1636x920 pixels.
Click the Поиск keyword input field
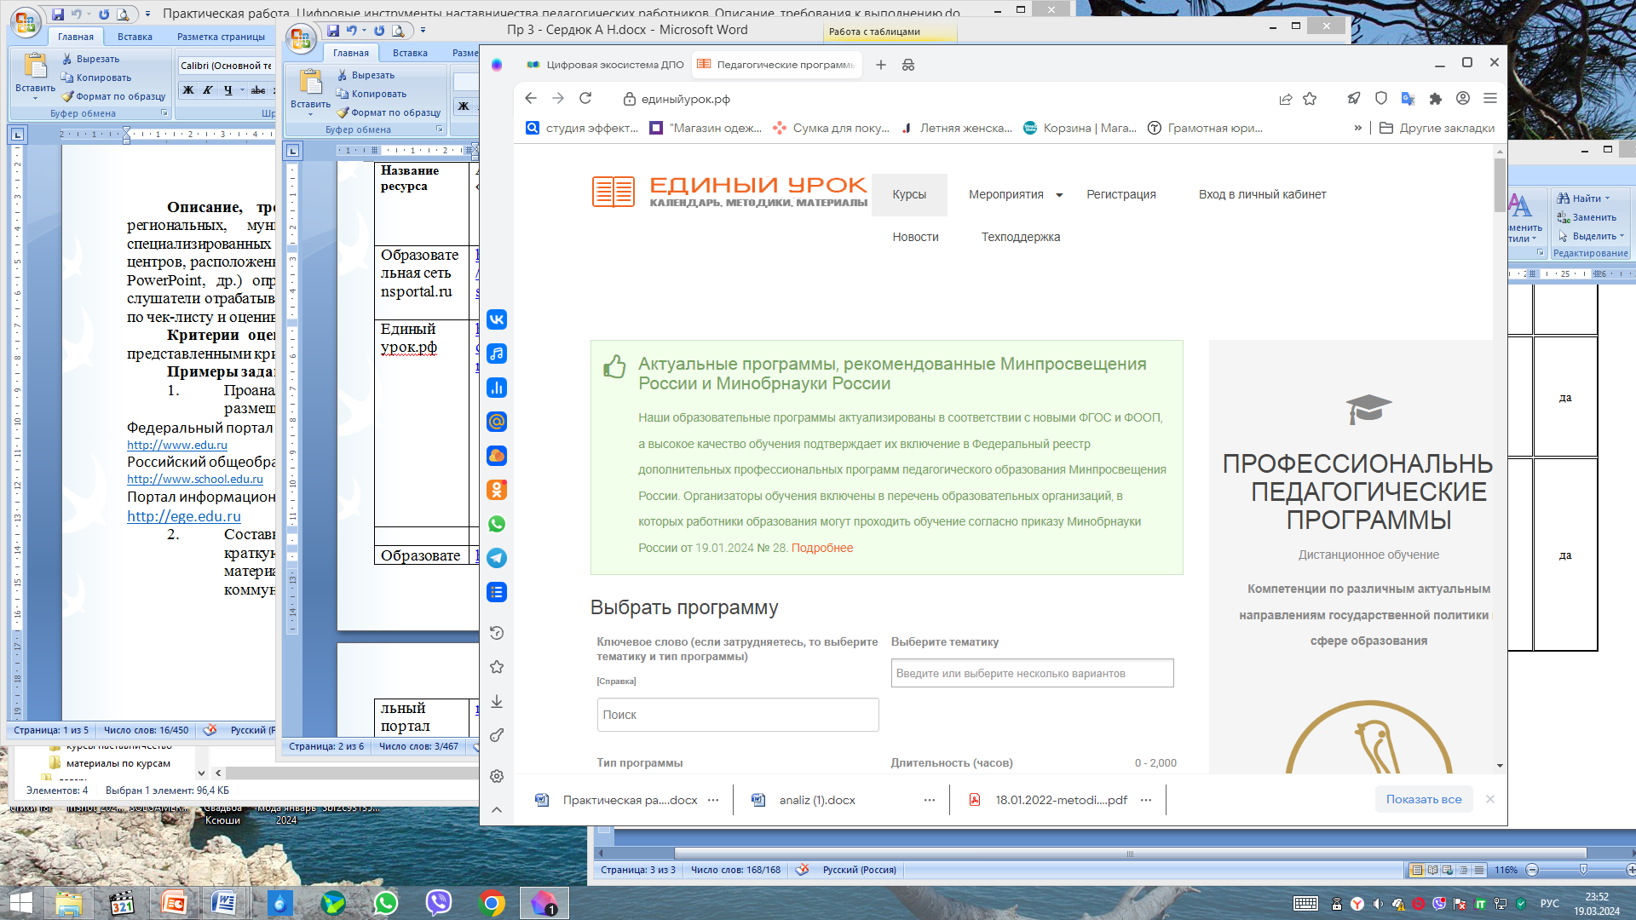click(737, 715)
